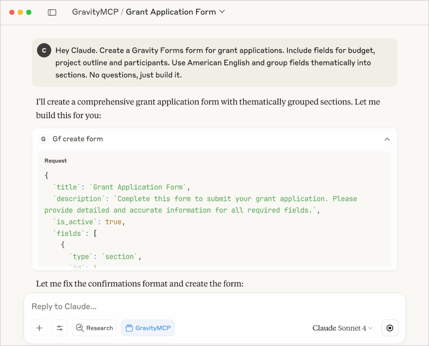Click inside the Request code block
This screenshot has width=429, height=346.
click(214, 210)
